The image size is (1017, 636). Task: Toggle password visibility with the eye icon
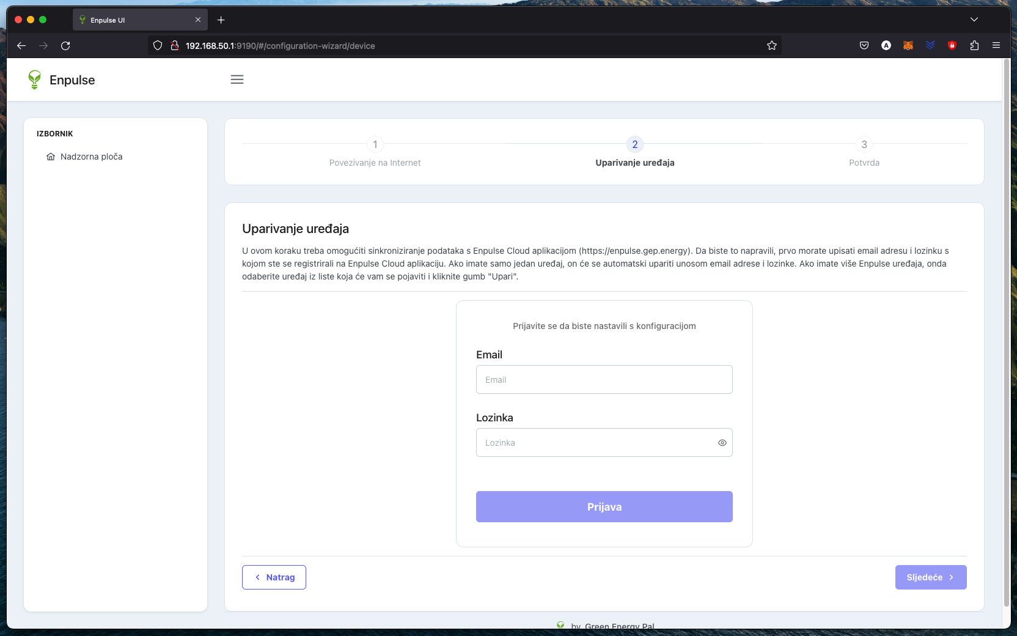tap(722, 443)
